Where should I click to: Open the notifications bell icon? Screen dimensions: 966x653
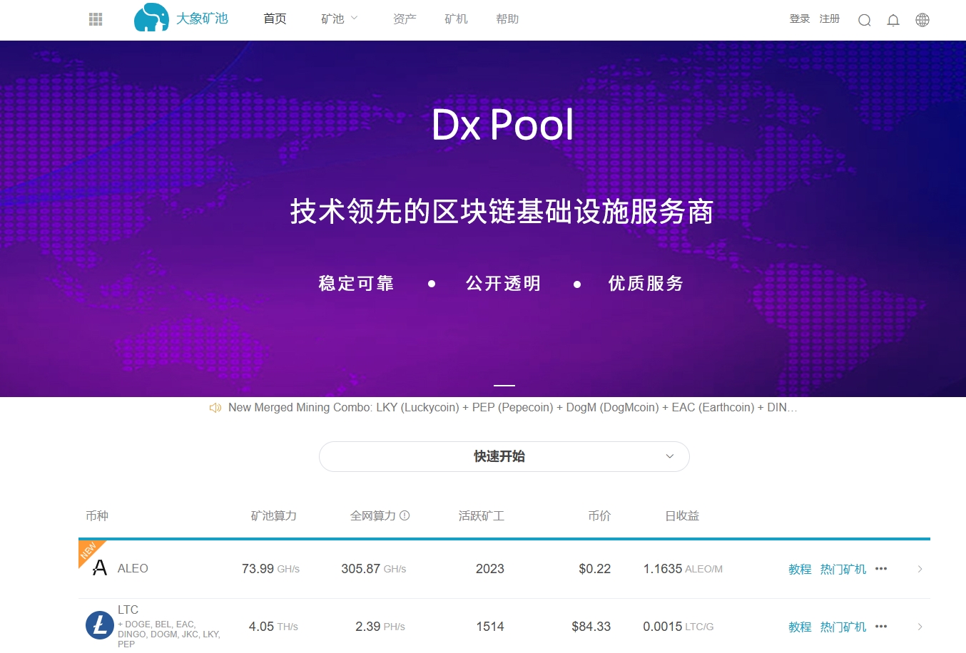(893, 20)
